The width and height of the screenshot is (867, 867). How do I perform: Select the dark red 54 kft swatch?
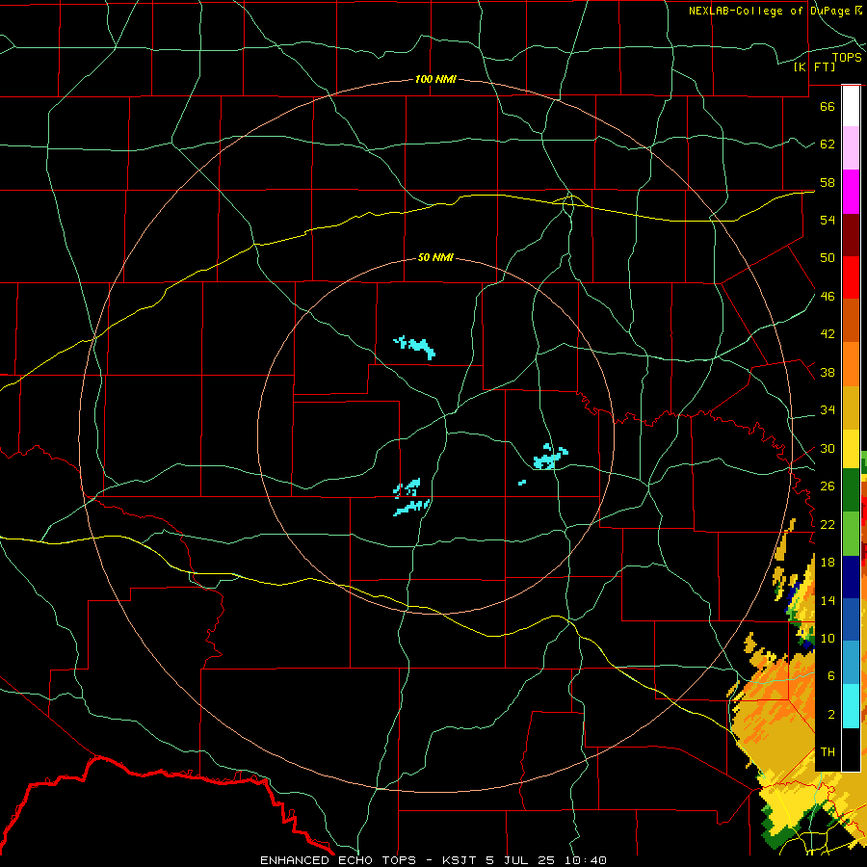tap(851, 235)
